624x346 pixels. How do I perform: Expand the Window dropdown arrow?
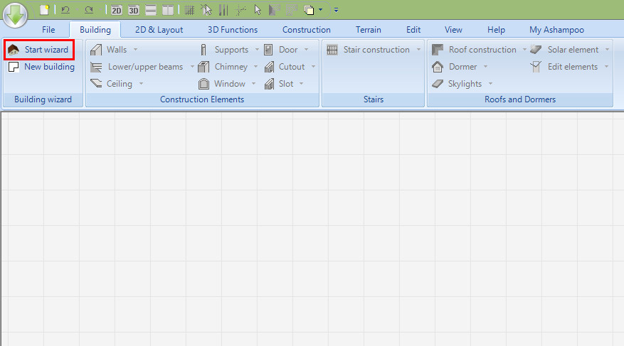click(x=253, y=84)
